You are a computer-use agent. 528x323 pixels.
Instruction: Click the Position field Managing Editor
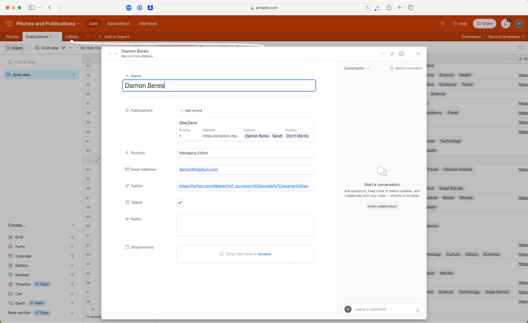click(x=245, y=153)
